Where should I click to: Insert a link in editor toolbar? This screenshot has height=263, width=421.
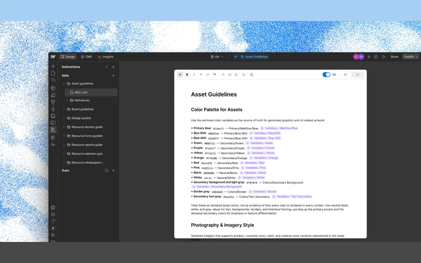(223, 75)
